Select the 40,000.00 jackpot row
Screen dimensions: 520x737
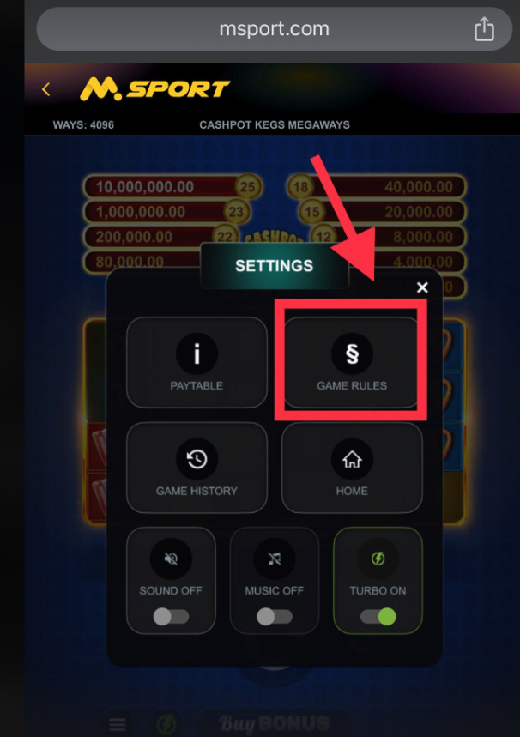click(376, 187)
